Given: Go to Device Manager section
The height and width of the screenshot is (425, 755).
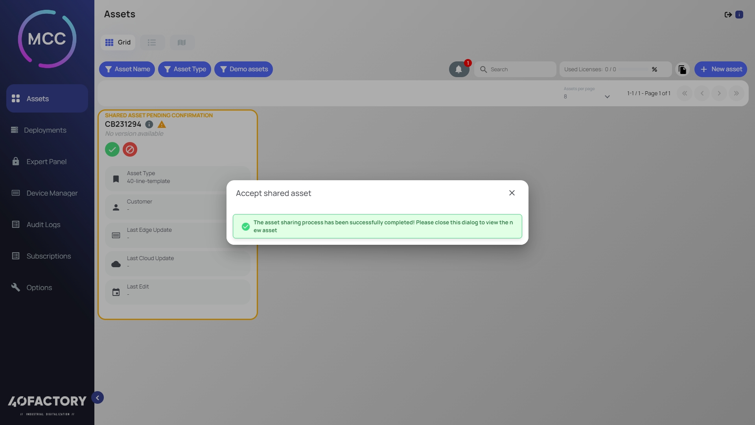Looking at the screenshot, I should click(x=52, y=193).
